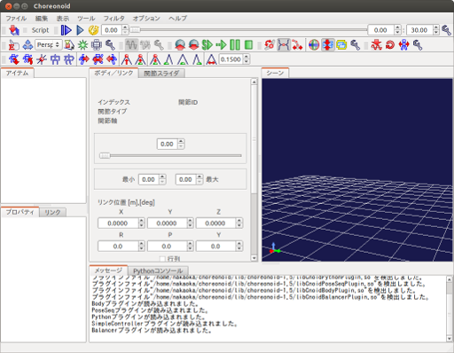Open the 表示 menu
The image size is (454, 353).
(x=63, y=19)
